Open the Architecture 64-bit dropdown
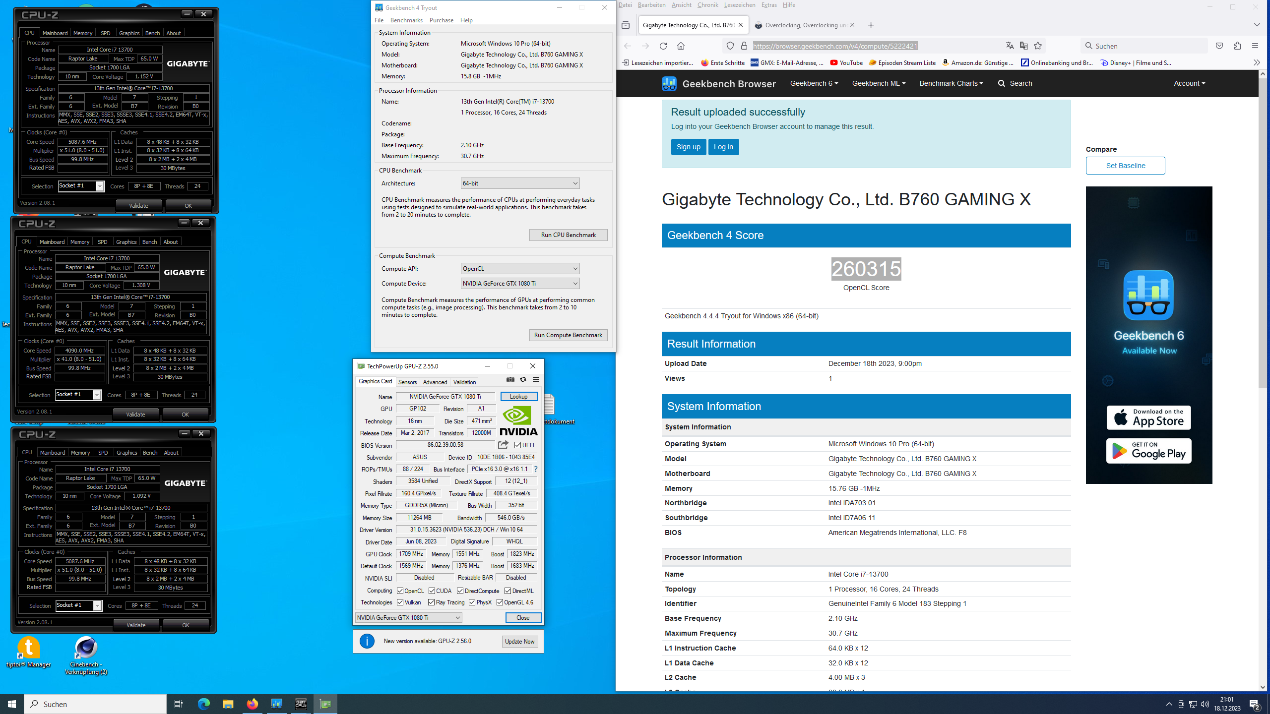Viewport: 1270px width, 714px height. coord(520,183)
